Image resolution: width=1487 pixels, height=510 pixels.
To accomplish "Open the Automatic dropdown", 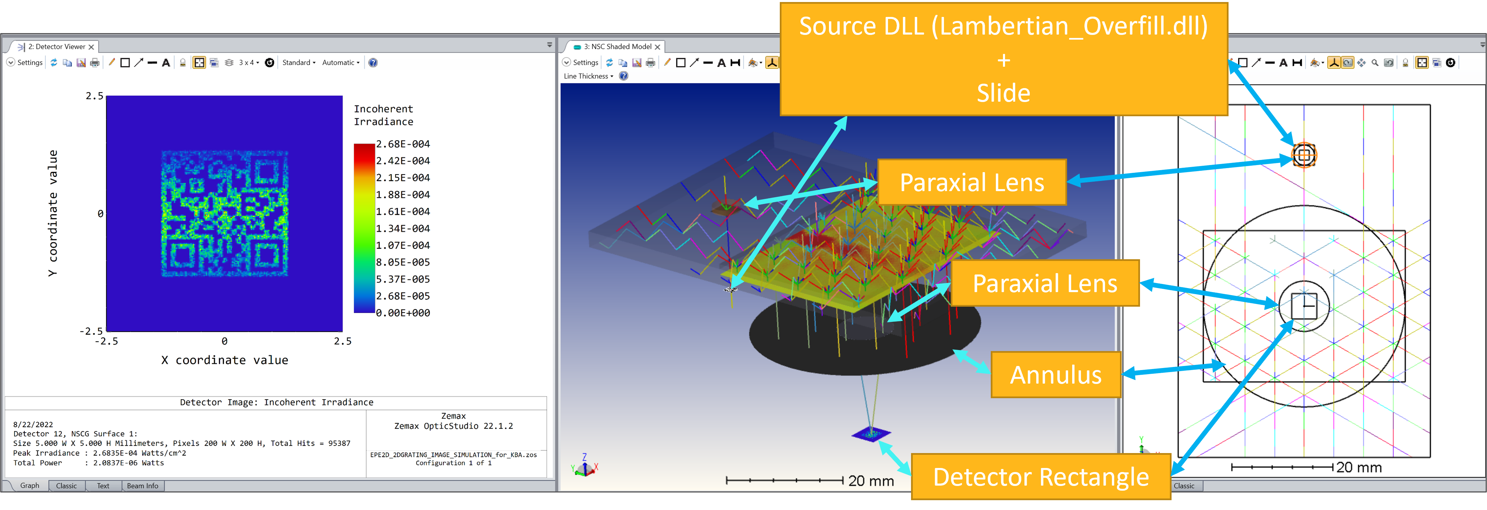I will tap(341, 62).
